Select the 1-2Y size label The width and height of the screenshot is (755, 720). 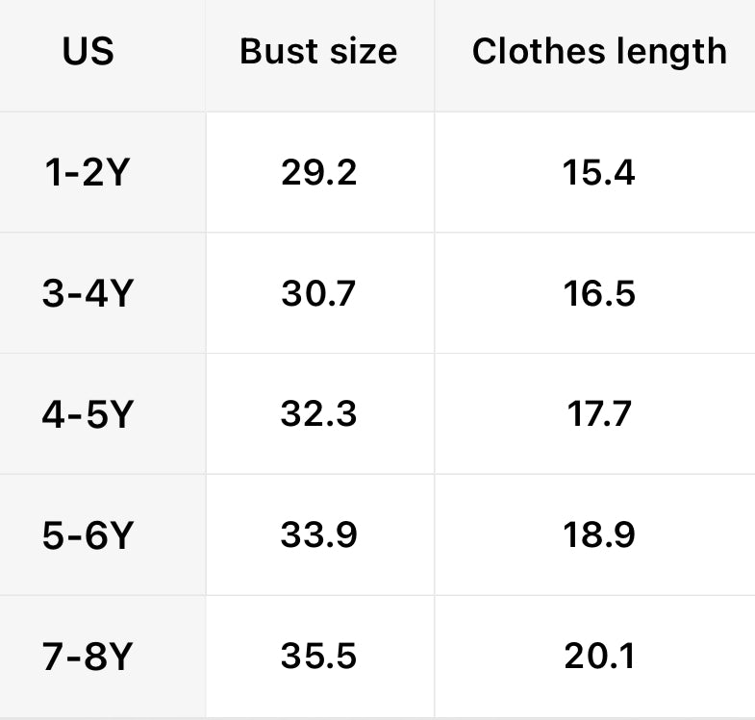click(87, 173)
